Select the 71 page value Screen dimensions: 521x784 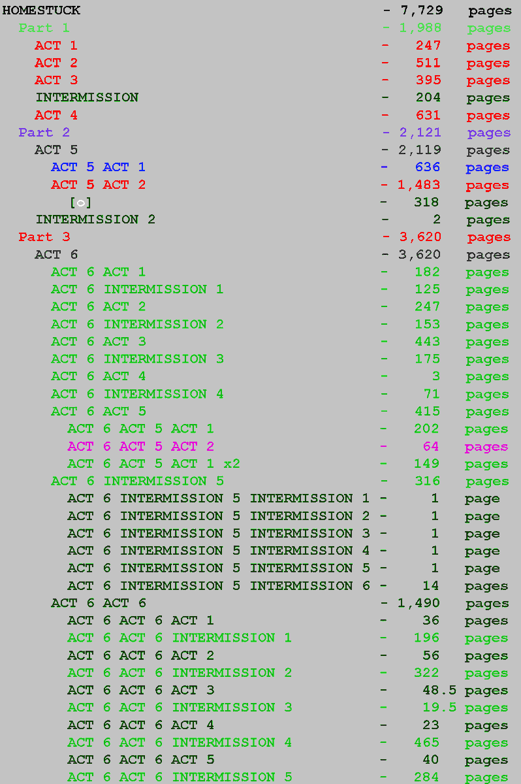432,394
